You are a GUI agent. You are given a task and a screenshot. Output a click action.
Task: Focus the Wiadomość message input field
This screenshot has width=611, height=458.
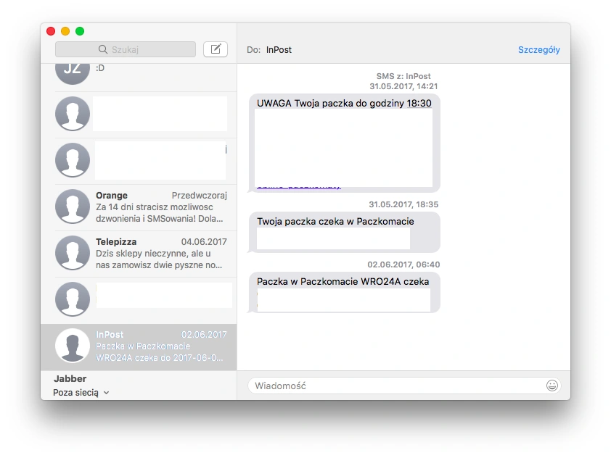404,386
